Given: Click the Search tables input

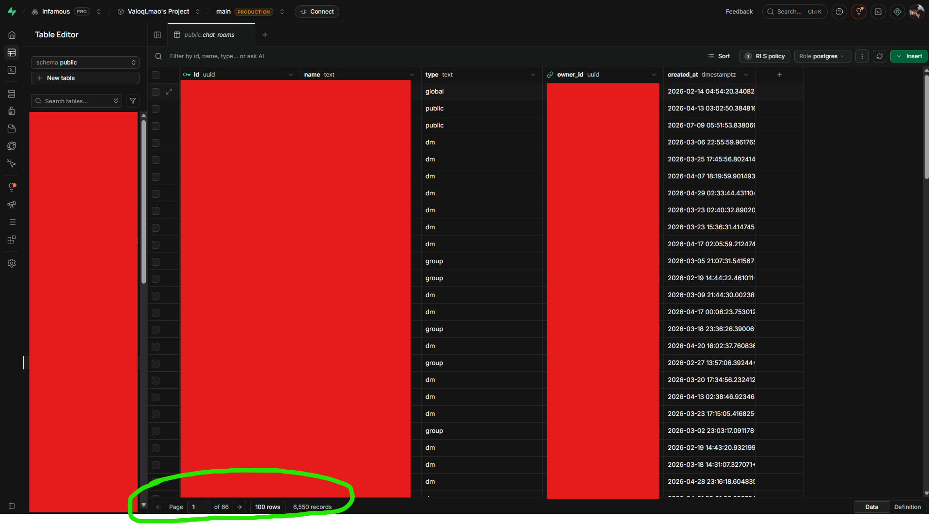Looking at the screenshot, I should (x=77, y=101).
